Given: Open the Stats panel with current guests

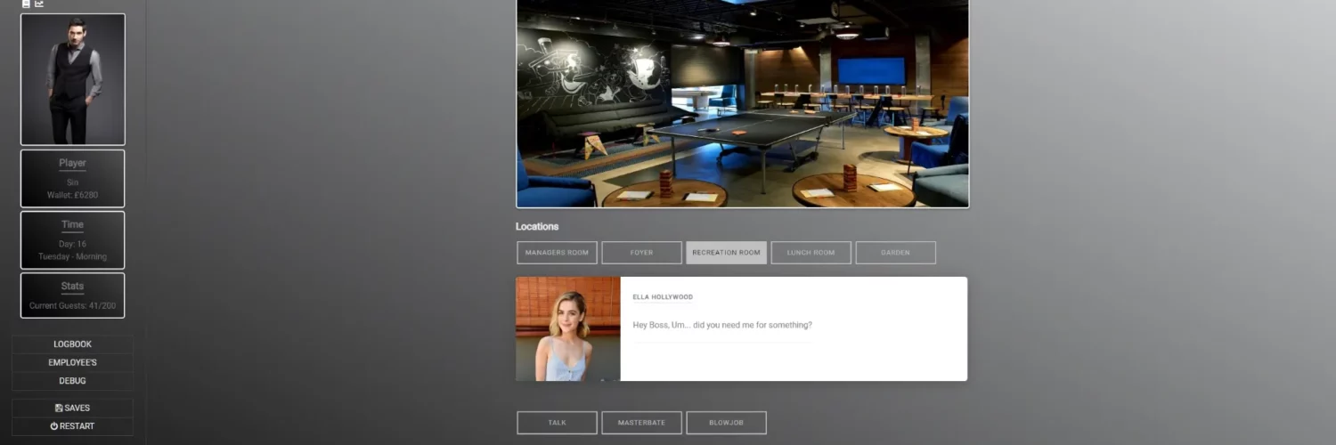Looking at the screenshot, I should click(73, 295).
